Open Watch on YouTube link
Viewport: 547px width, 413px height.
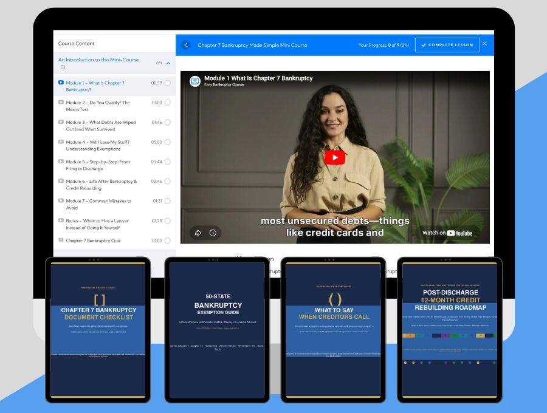[x=447, y=233]
